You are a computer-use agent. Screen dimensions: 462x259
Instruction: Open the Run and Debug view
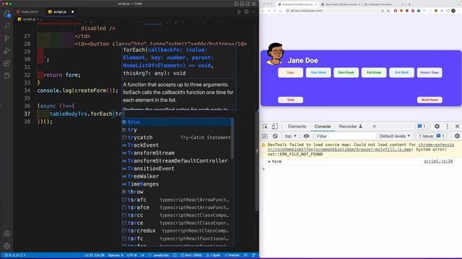coord(6,50)
